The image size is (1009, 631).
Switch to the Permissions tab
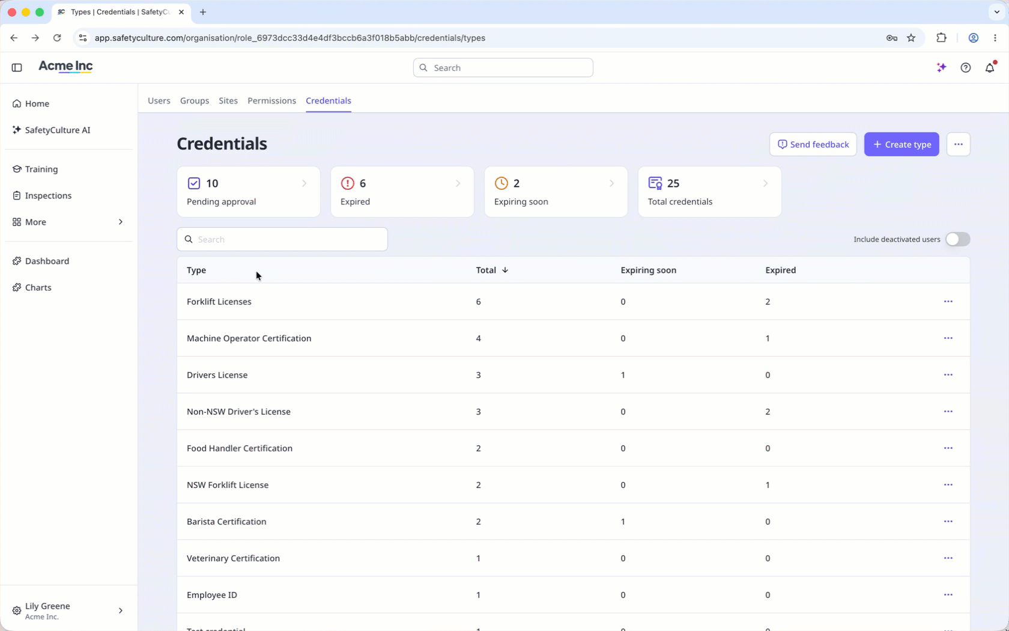click(x=271, y=101)
